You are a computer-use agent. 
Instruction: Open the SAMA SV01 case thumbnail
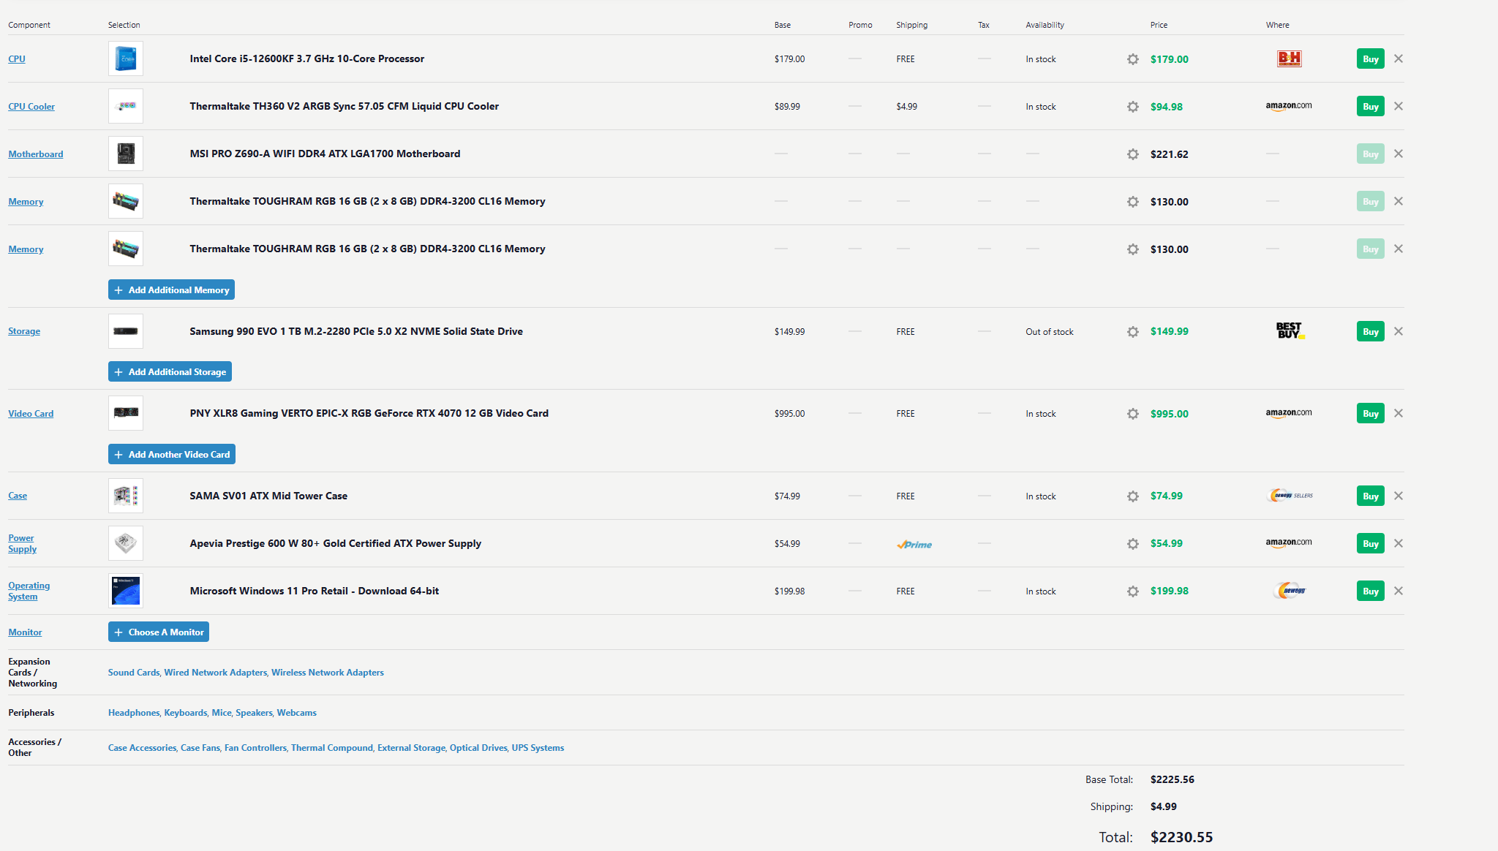pos(126,496)
